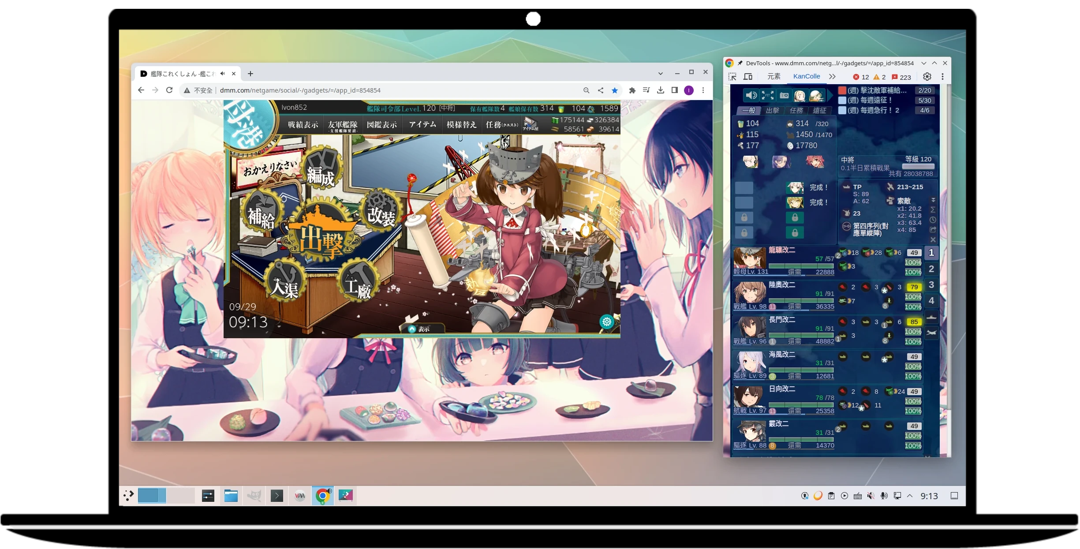
Task: Click the in-game teal settings gear
Action: (607, 322)
